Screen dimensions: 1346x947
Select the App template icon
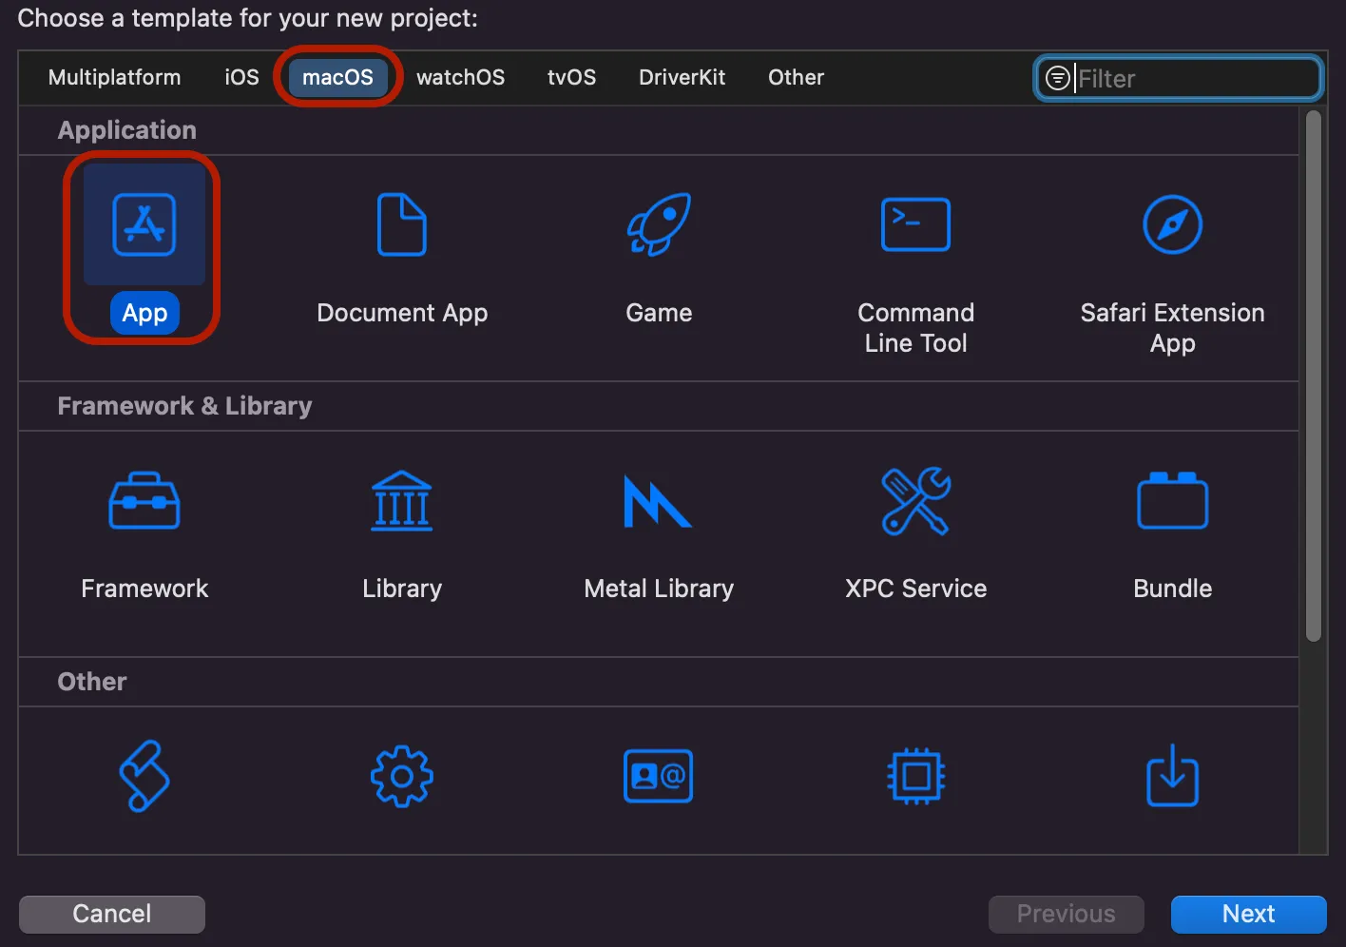(144, 225)
